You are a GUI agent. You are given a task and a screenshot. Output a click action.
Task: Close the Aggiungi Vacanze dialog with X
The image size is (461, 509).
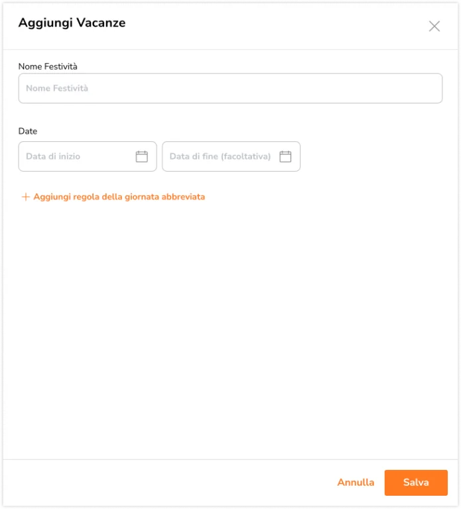click(434, 27)
